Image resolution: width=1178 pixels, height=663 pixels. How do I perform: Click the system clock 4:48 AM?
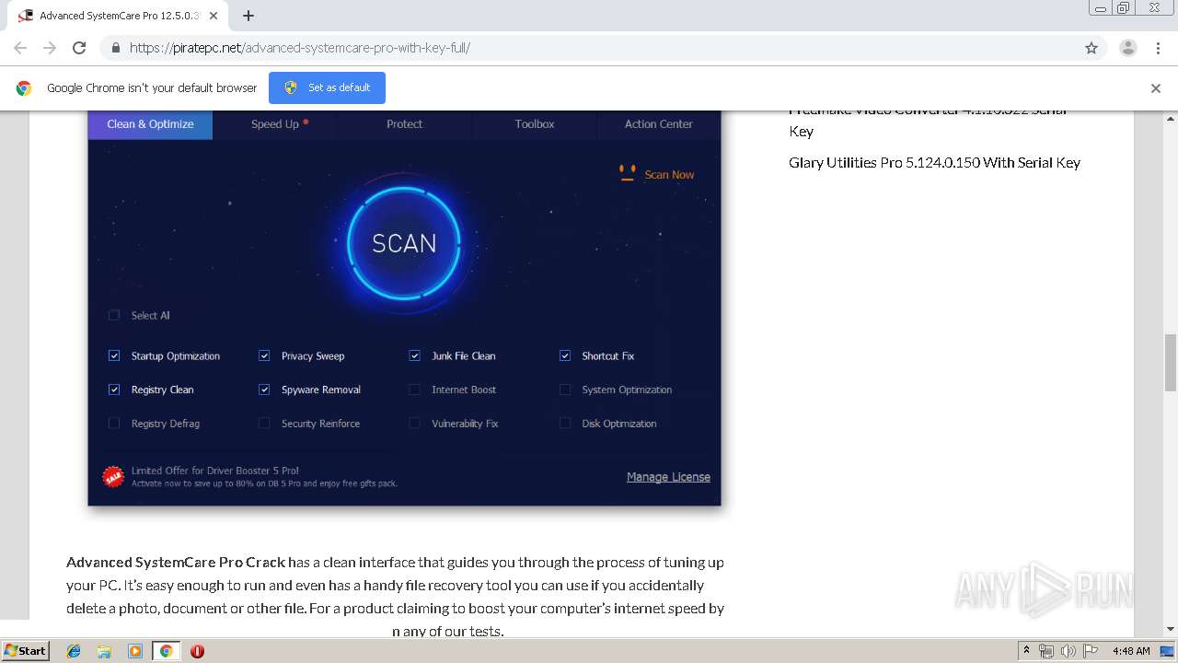(1131, 651)
